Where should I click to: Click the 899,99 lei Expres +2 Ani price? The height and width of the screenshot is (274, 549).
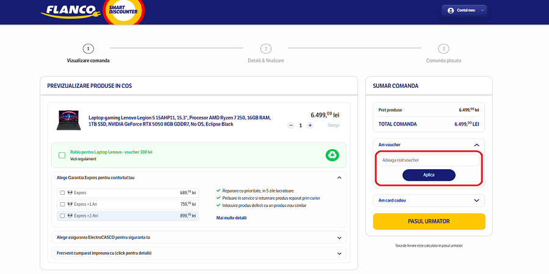[188, 216]
